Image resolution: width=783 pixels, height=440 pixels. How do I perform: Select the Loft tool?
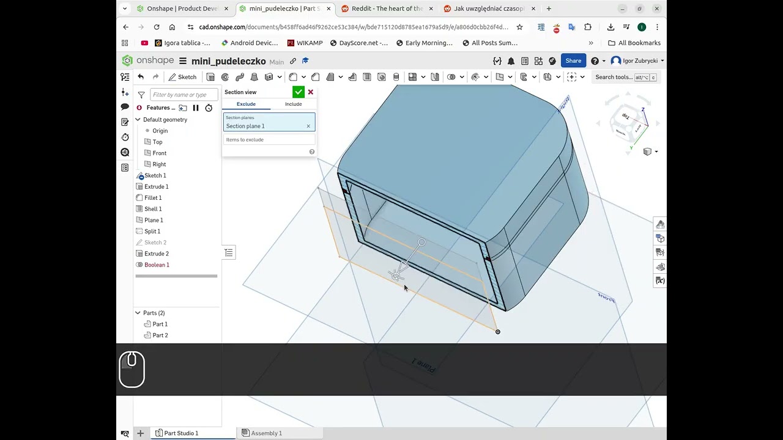click(x=254, y=77)
